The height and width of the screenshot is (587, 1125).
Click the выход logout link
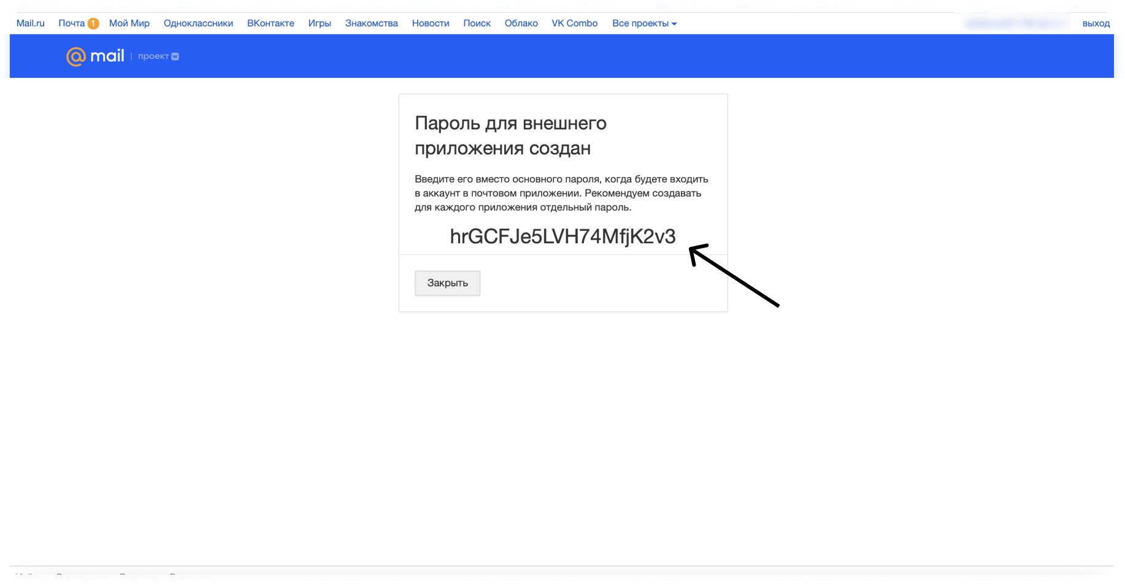click(x=1096, y=23)
